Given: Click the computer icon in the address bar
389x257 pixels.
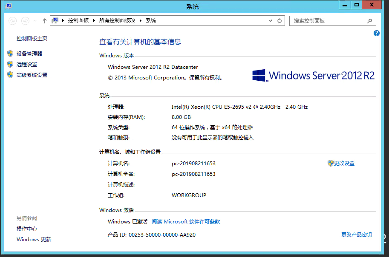Looking at the screenshot, I should point(55,20).
